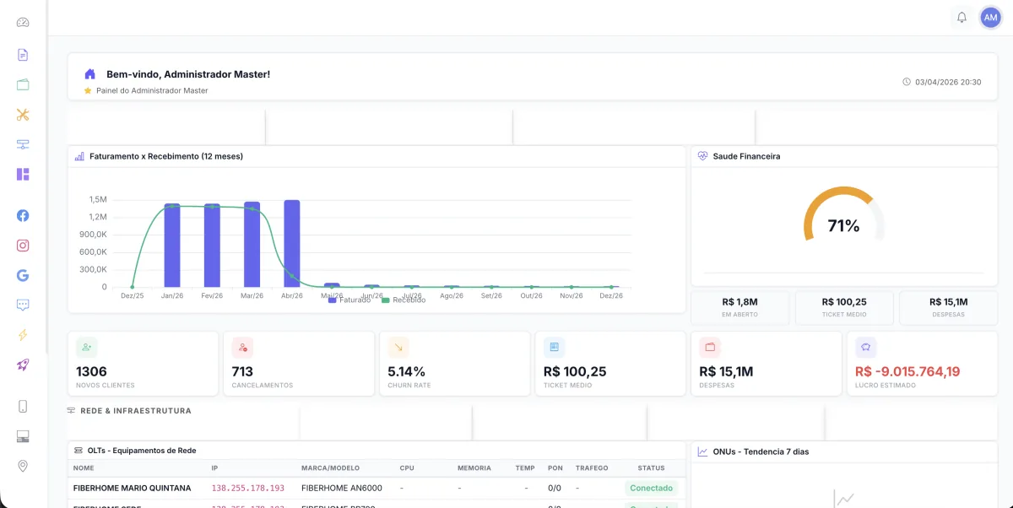The image size is (1013, 508).
Task: Open the yellow lightning bolt icon
Action: pos(23,335)
